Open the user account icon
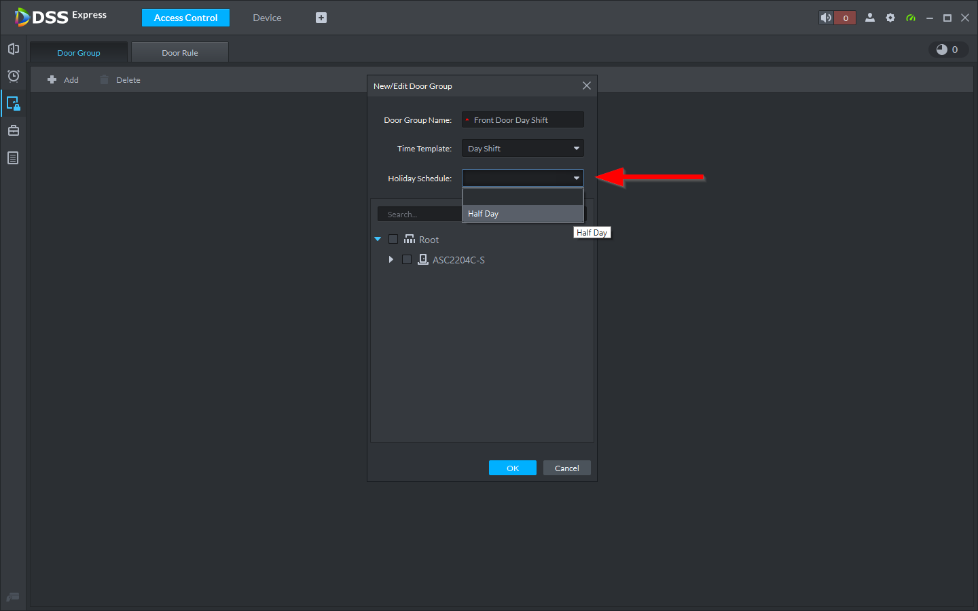Image resolution: width=978 pixels, height=611 pixels. pyautogui.click(x=869, y=18)
